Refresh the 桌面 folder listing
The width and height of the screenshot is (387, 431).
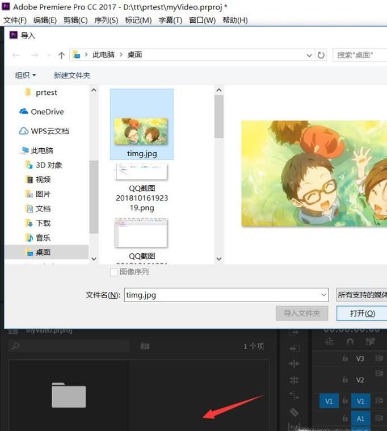pos(321,55)
